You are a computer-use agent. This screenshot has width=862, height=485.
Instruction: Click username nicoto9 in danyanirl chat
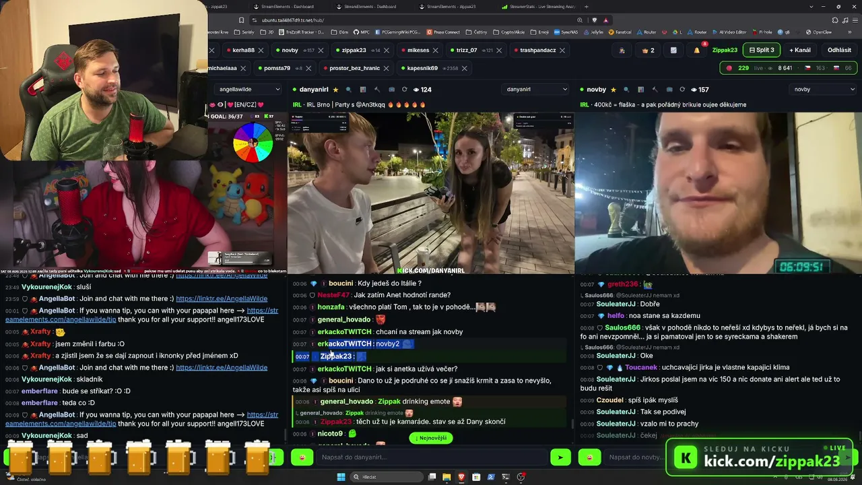[330, 434]
